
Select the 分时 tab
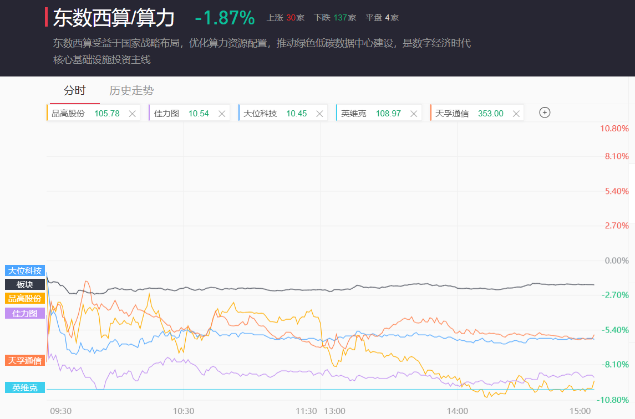pos(75,90)
